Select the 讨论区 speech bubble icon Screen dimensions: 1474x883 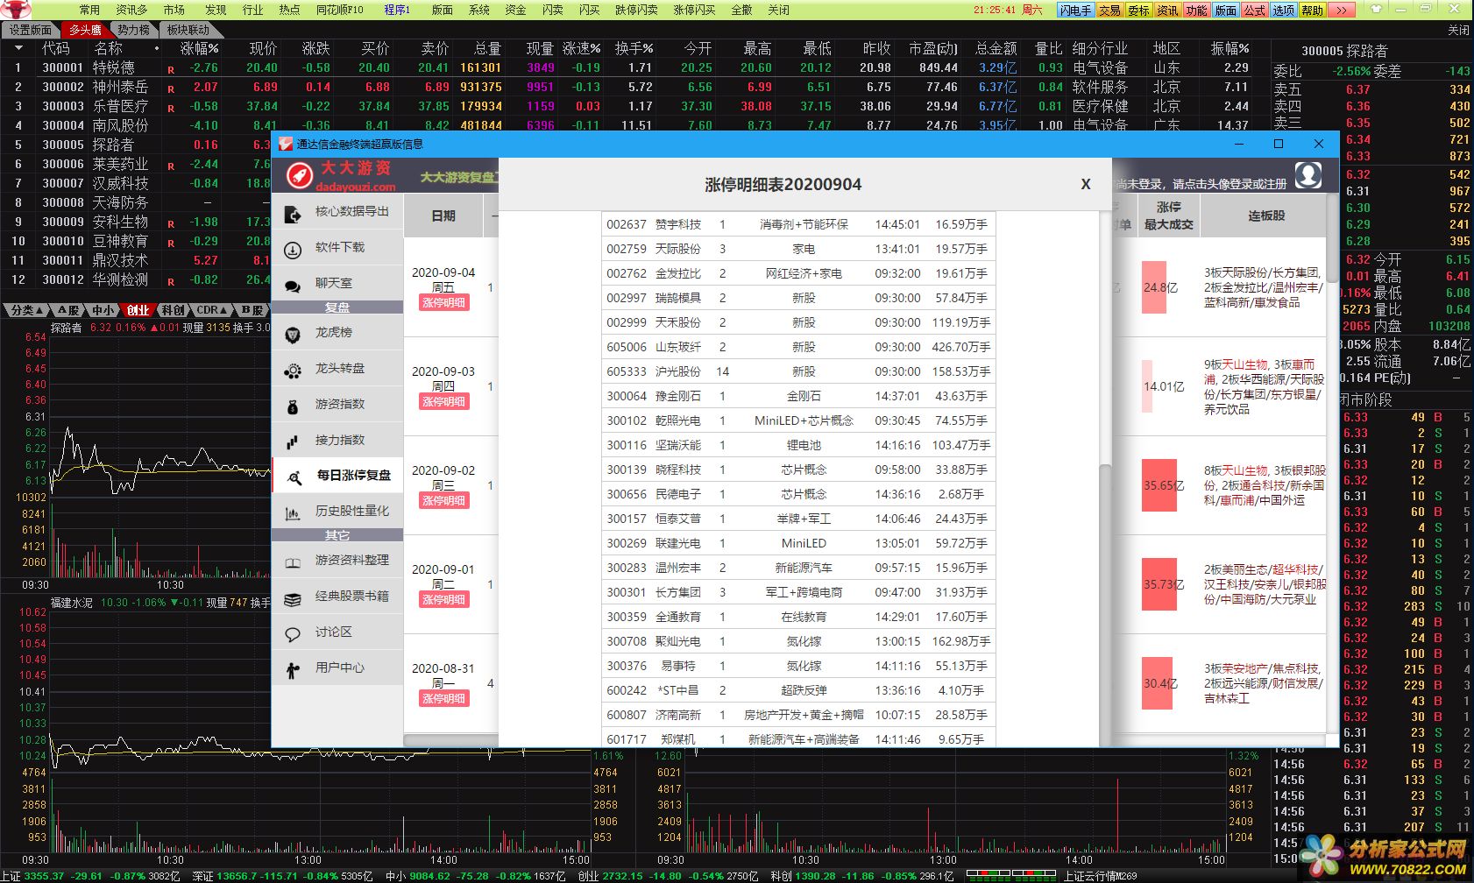[293, 634]
